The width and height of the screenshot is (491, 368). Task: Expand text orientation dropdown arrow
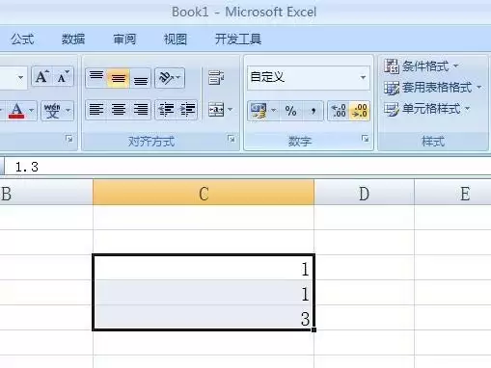coord(178,77)
